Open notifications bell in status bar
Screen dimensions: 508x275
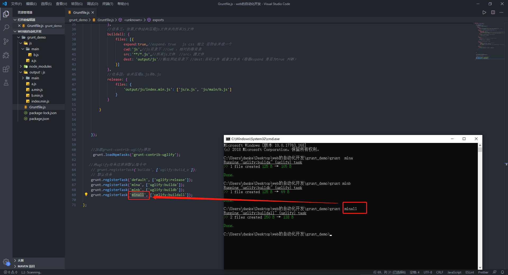click(502, 272)
